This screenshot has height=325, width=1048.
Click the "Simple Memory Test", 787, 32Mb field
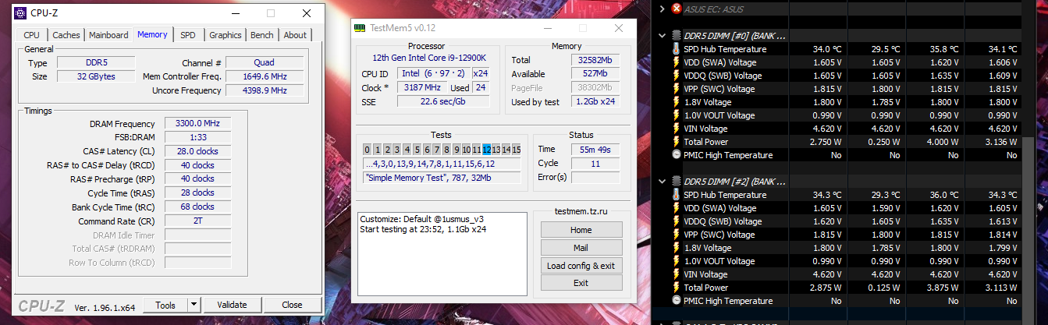442,178
